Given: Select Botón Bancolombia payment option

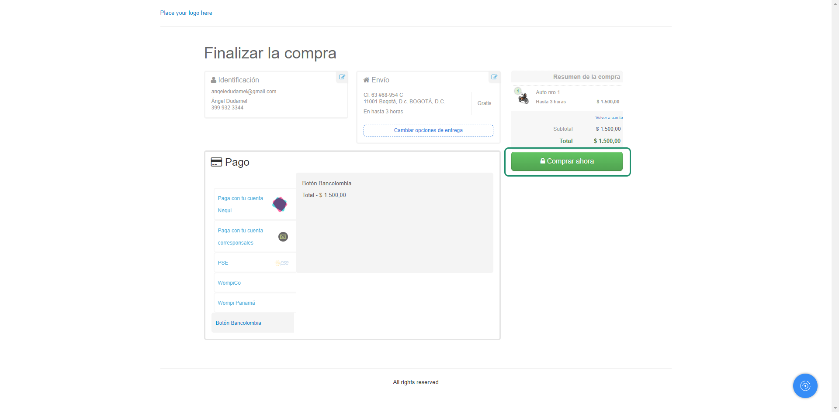Looking at the screenshot, I should (239, 323).
